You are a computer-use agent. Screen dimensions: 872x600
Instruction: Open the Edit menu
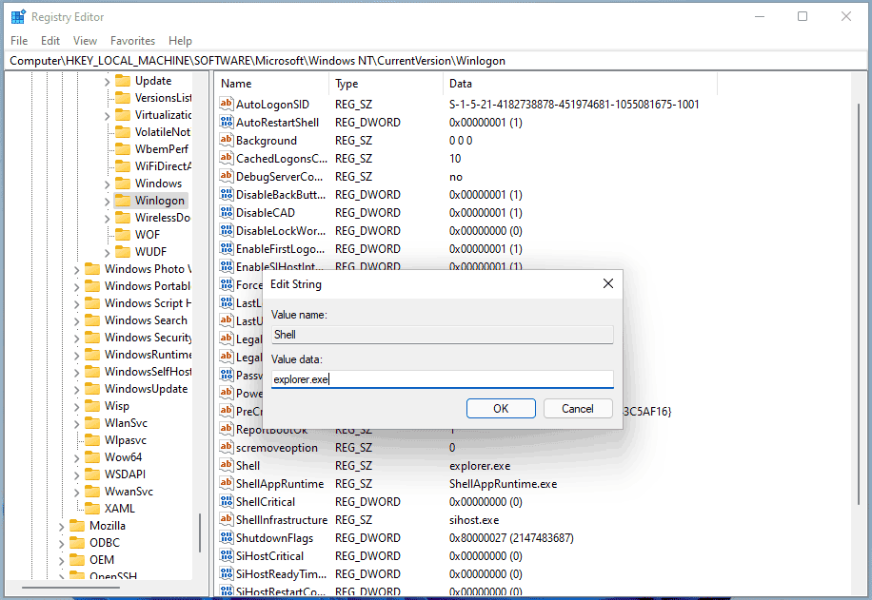click(50, 40)
